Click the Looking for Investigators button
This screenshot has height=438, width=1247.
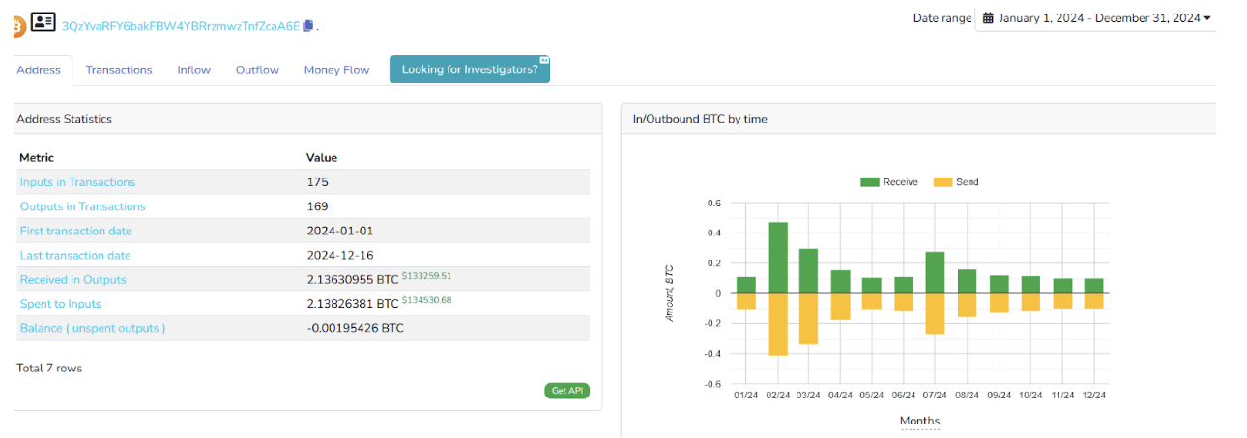tap(469, 69)
